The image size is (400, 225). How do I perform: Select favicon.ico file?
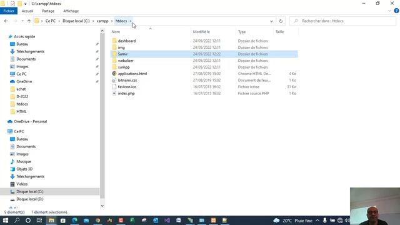[127, 87]
